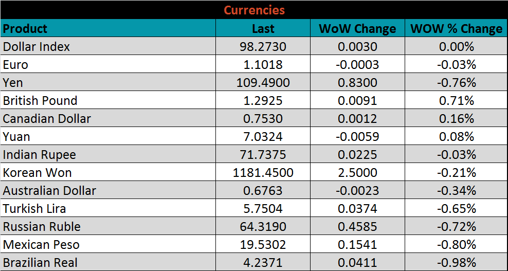508x271 pixels.
Task: Click Korean Won last value 1181.4500
Action: (263, 173)
